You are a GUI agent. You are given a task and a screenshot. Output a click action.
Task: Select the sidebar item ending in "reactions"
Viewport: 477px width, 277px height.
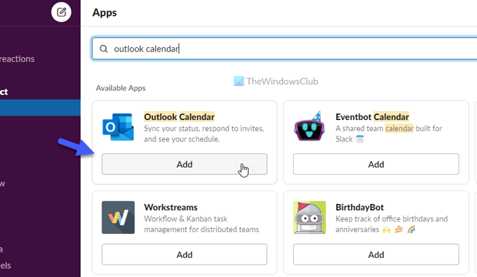coord(17,59)
